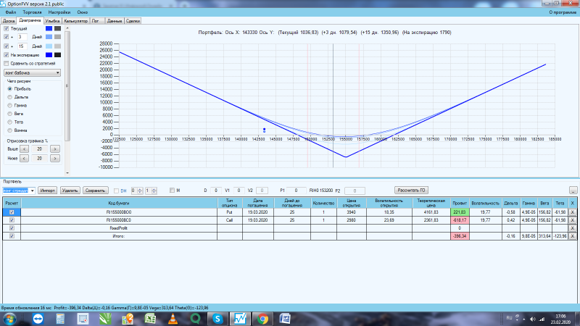Select the Дельта radio button
Viewport: 580px width, 326px height.
click(x=10, y=97)
